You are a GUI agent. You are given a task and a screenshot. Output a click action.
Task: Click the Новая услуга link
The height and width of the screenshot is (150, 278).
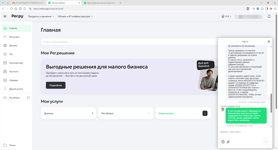tap(166, 114)
